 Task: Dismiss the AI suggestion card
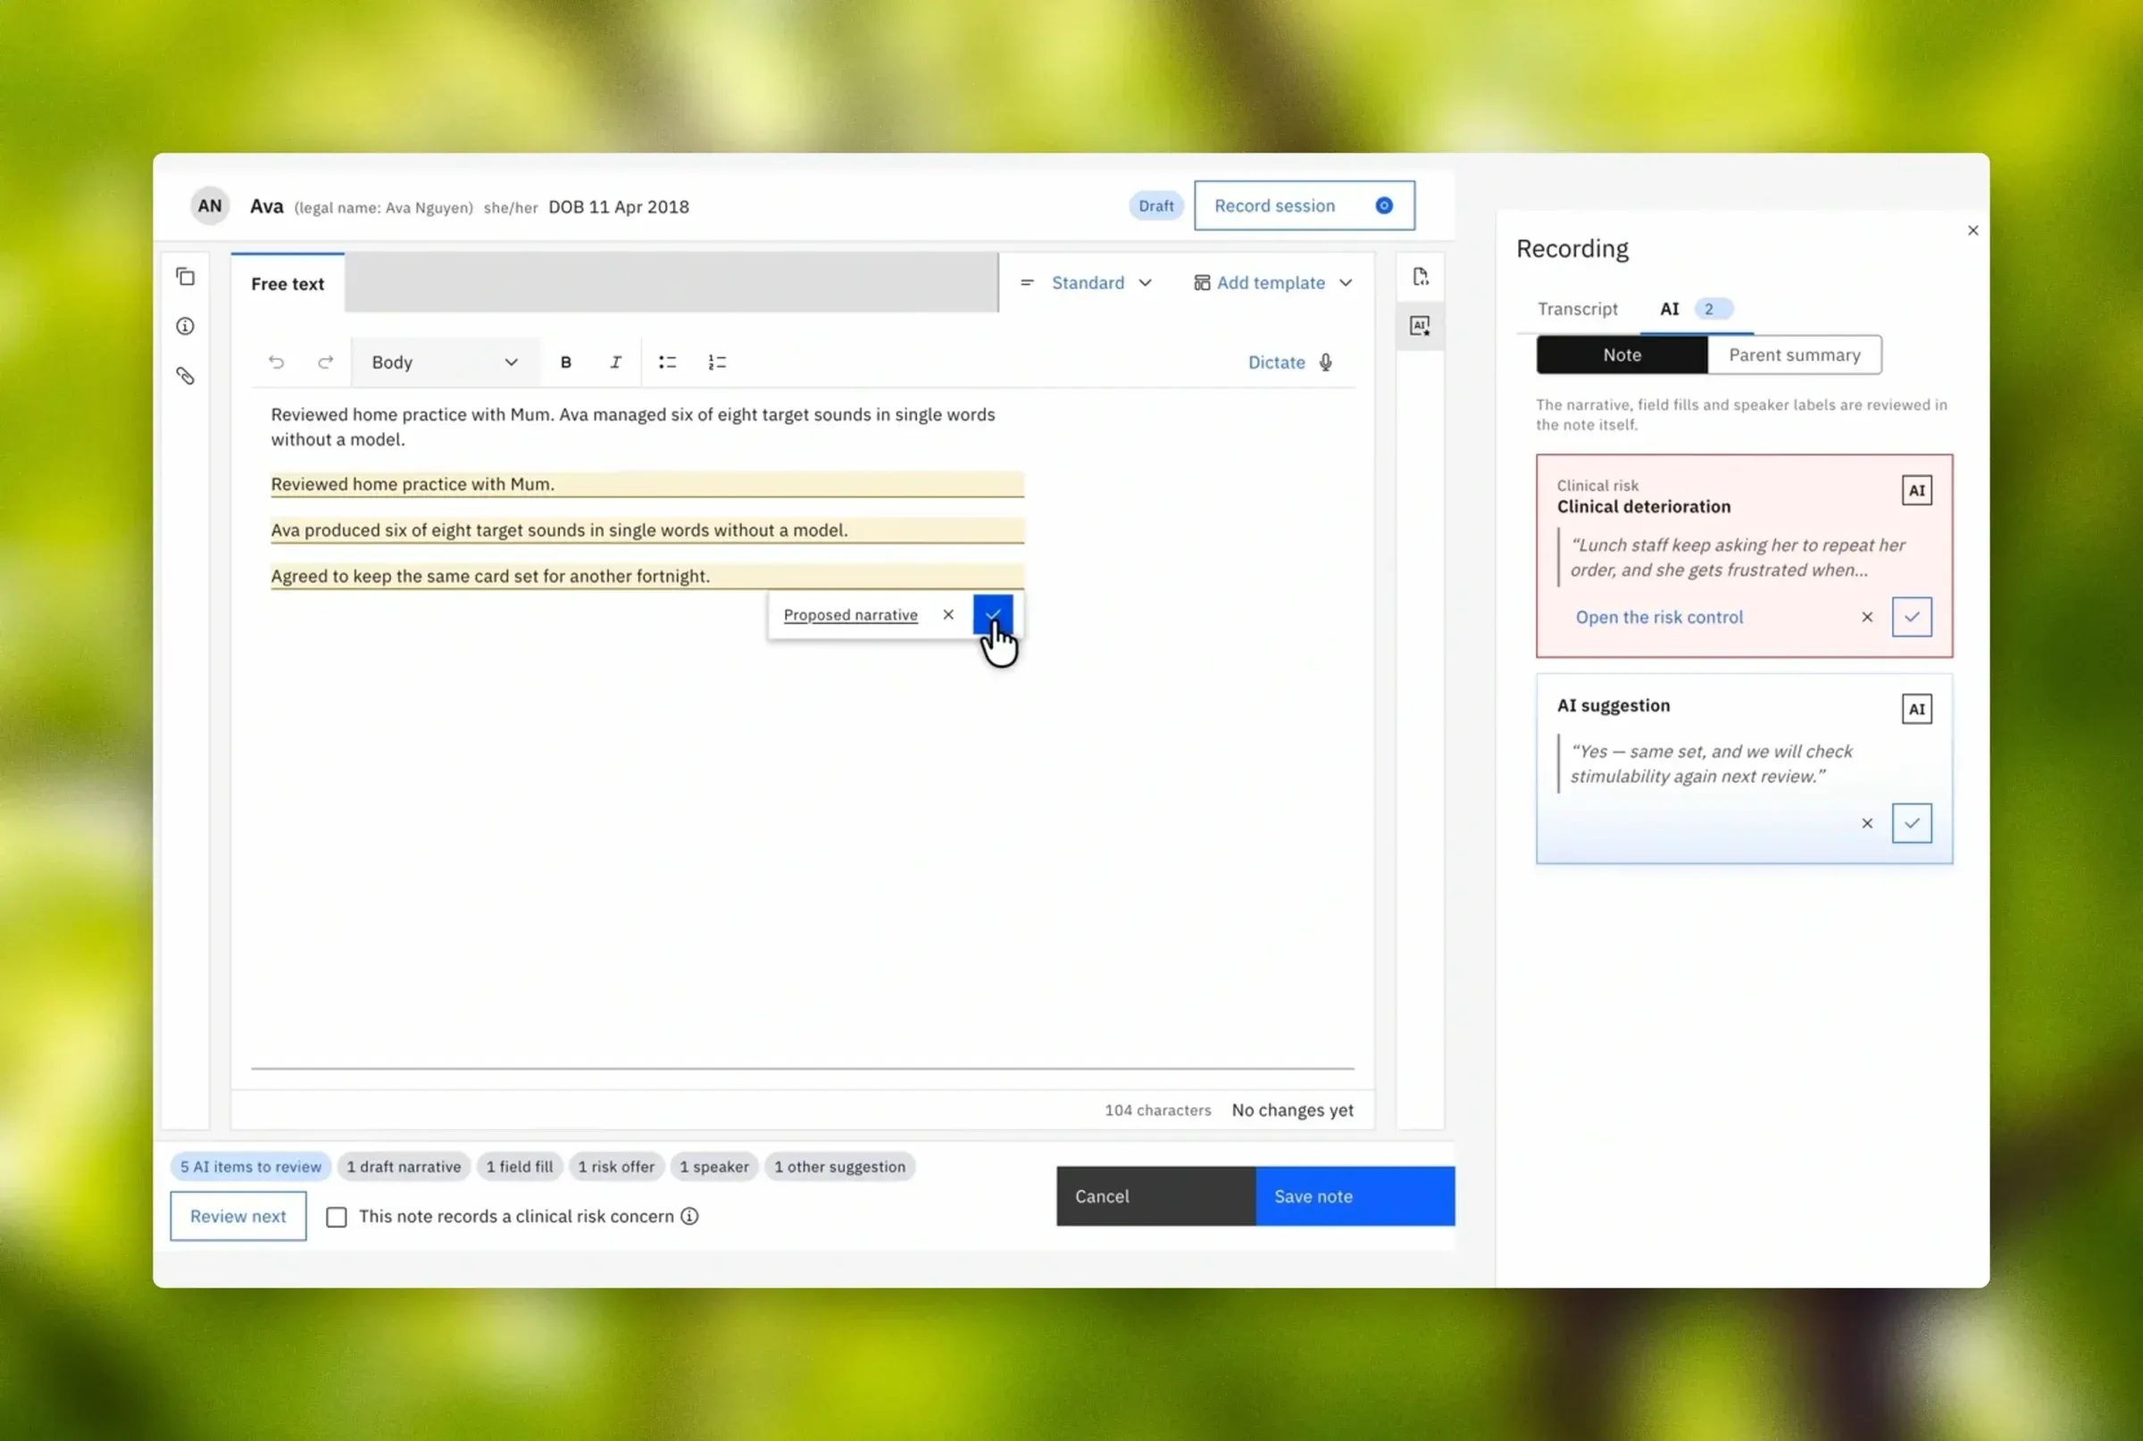coord(1866,823)
